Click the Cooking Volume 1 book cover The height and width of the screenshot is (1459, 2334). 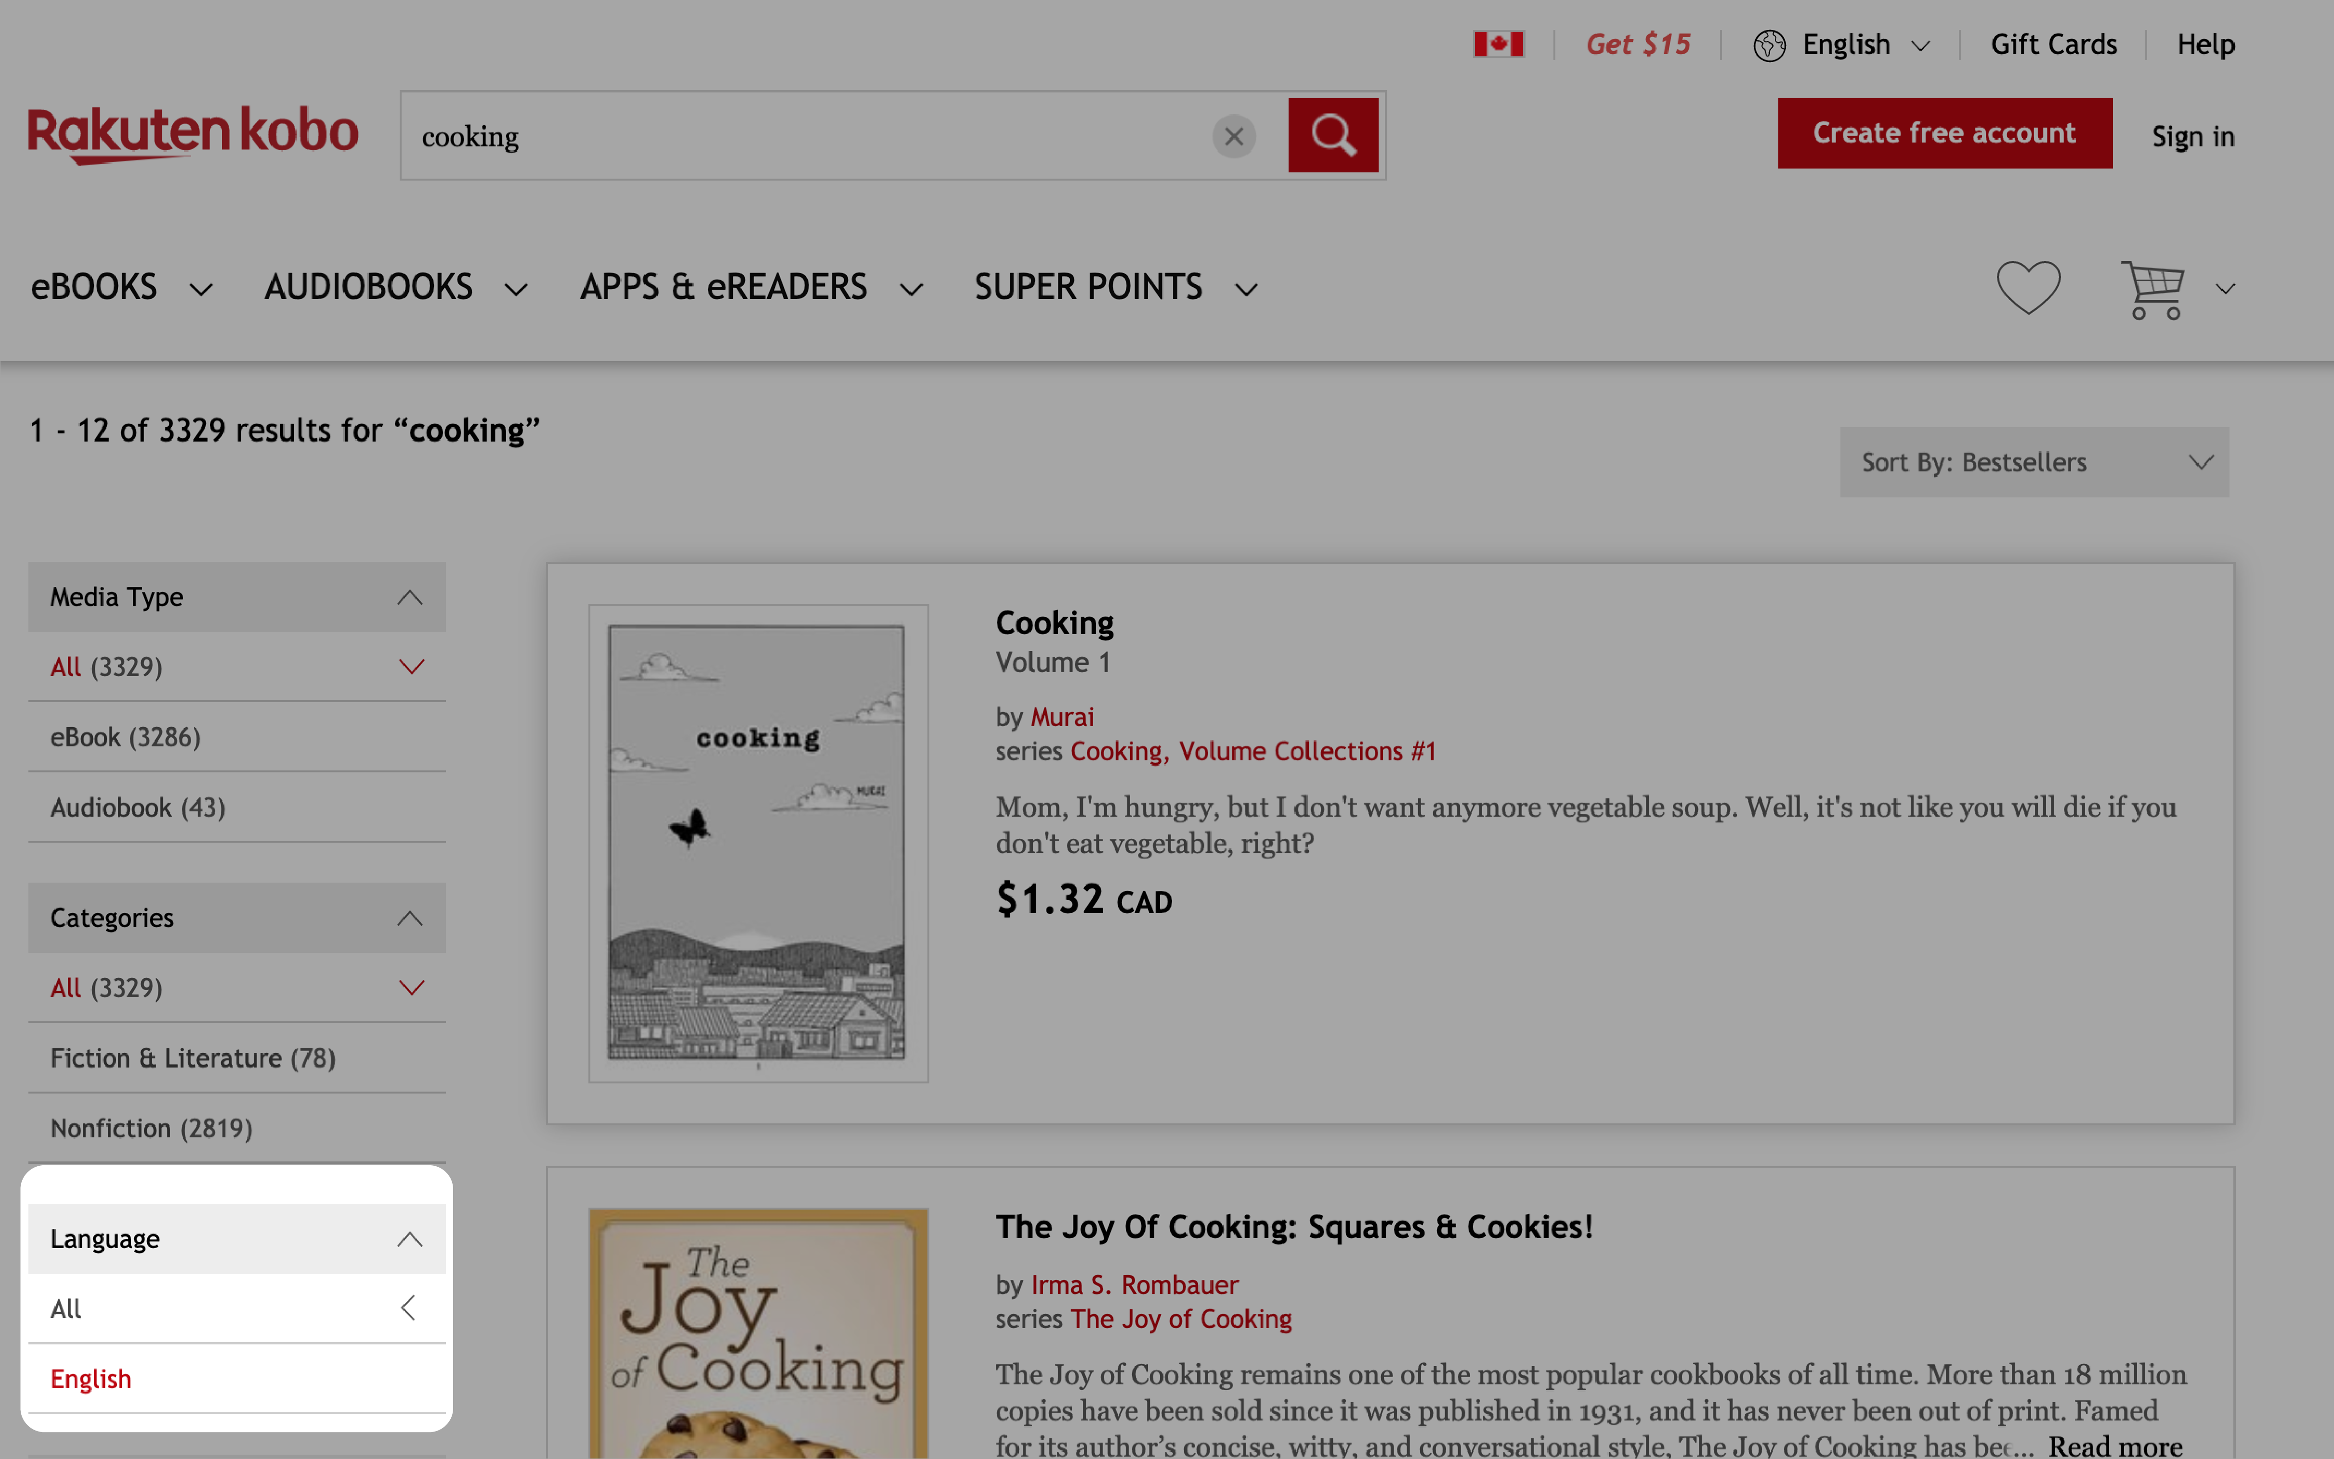757,842
